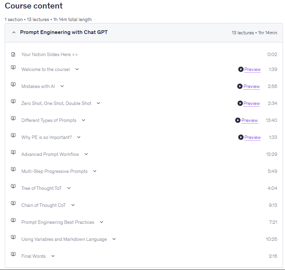Select the Tree of Thought ToT lecture title
The height and width of the screenshot is (270, 285).
(41, 188)
